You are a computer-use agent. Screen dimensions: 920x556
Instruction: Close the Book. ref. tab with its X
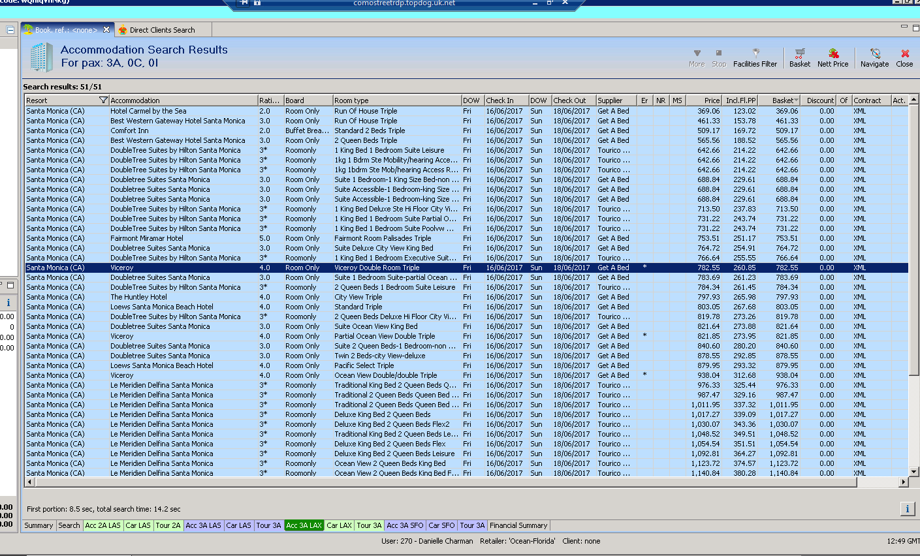(x=106, y=30)
